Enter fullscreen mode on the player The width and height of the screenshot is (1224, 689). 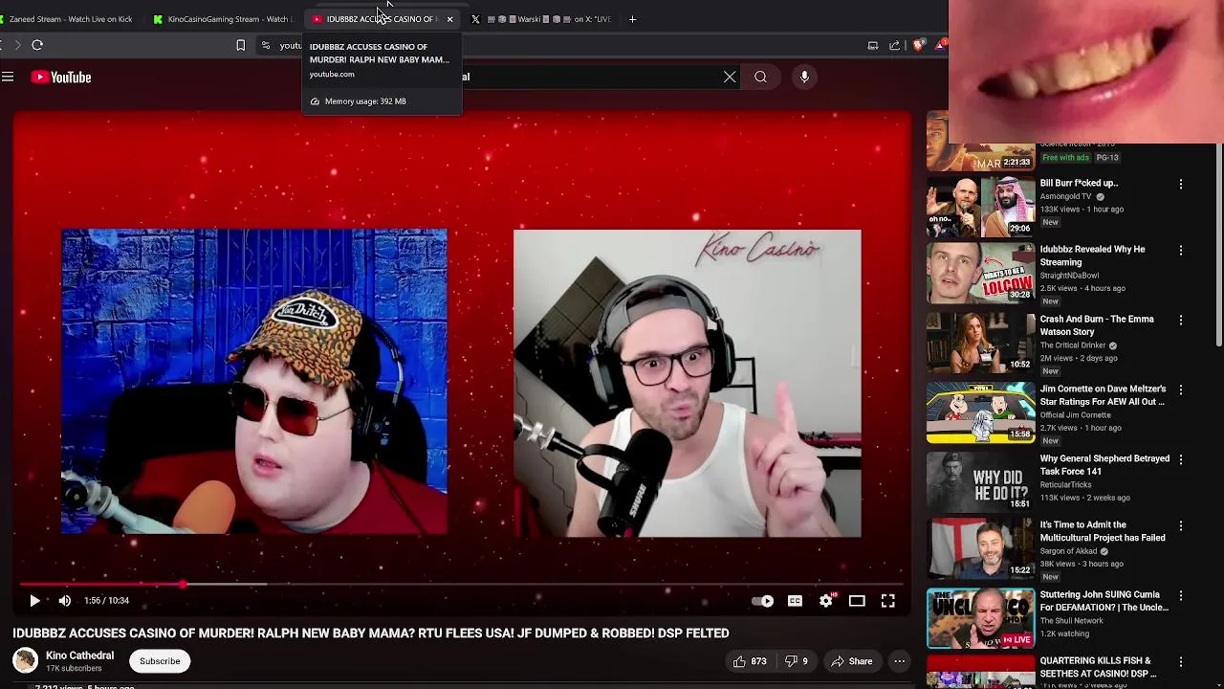(x=887, y=601)
